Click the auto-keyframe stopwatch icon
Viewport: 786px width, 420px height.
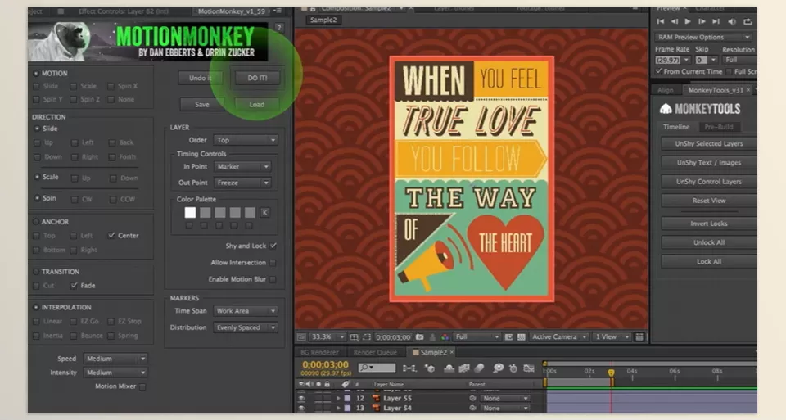tap(513, 368)
